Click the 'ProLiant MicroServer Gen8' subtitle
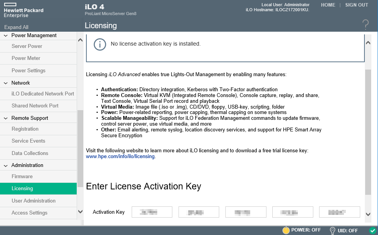 [110, 14]
